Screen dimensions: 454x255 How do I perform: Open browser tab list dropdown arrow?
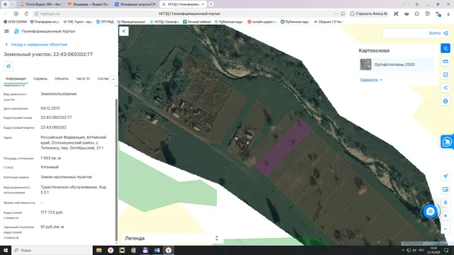coord(13,4)
